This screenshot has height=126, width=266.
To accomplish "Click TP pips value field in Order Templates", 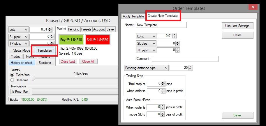I will click(166, 50).
